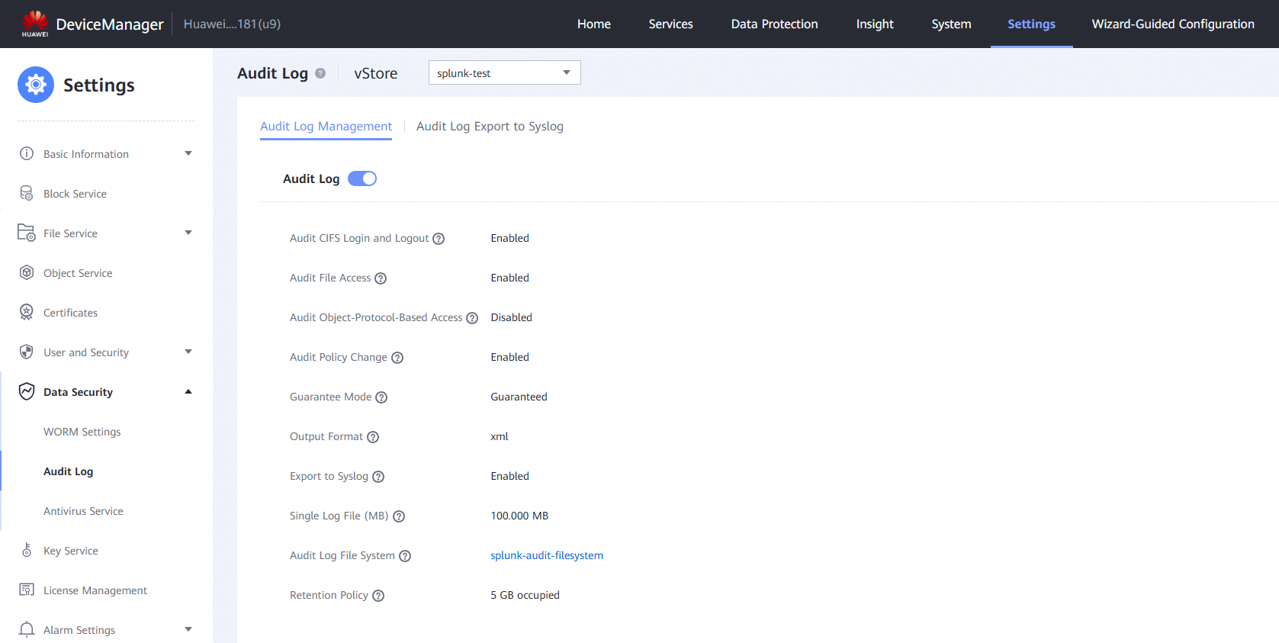Viewport: 1279px width, 643px height.
Task: Click help icon for Single Log File (MB)
Action: point(399,516)
